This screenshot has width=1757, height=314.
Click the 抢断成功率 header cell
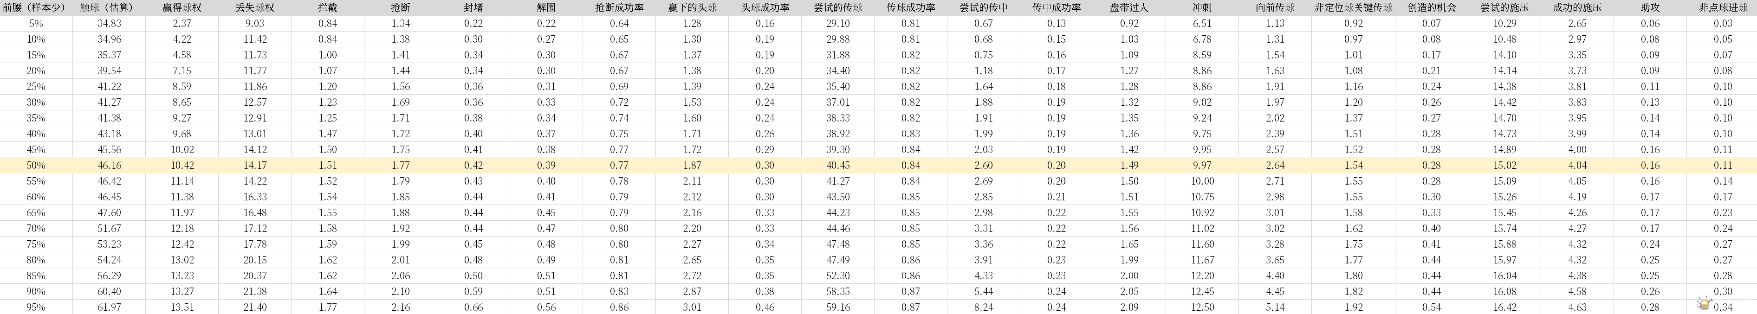coord(619,7)
